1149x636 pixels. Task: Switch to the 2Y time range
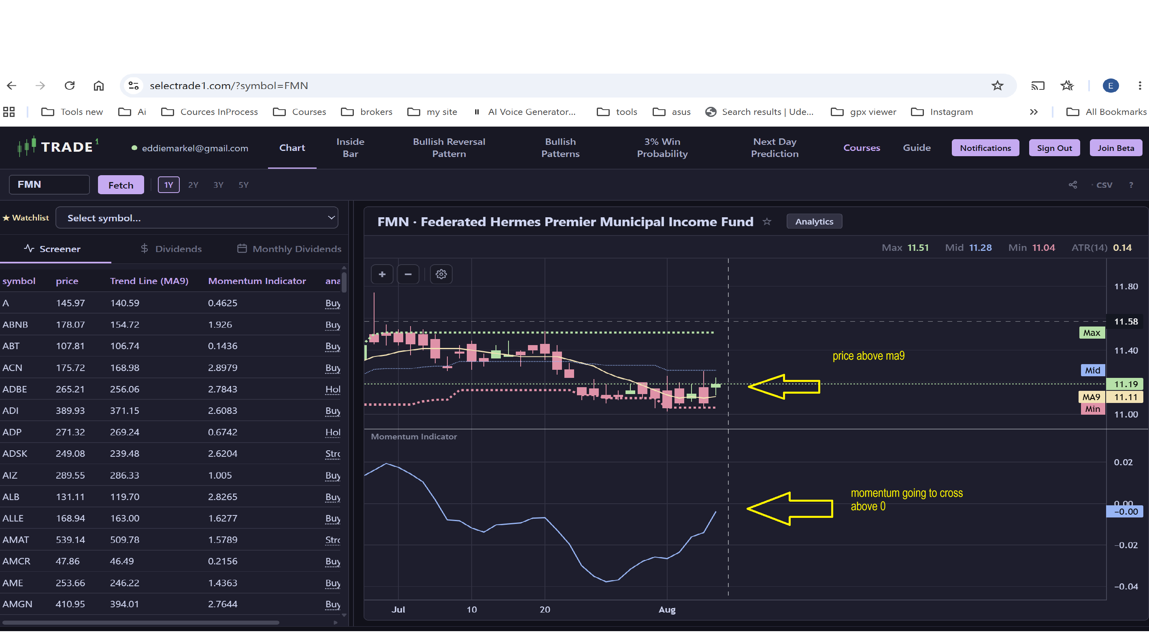pos(193,185)
